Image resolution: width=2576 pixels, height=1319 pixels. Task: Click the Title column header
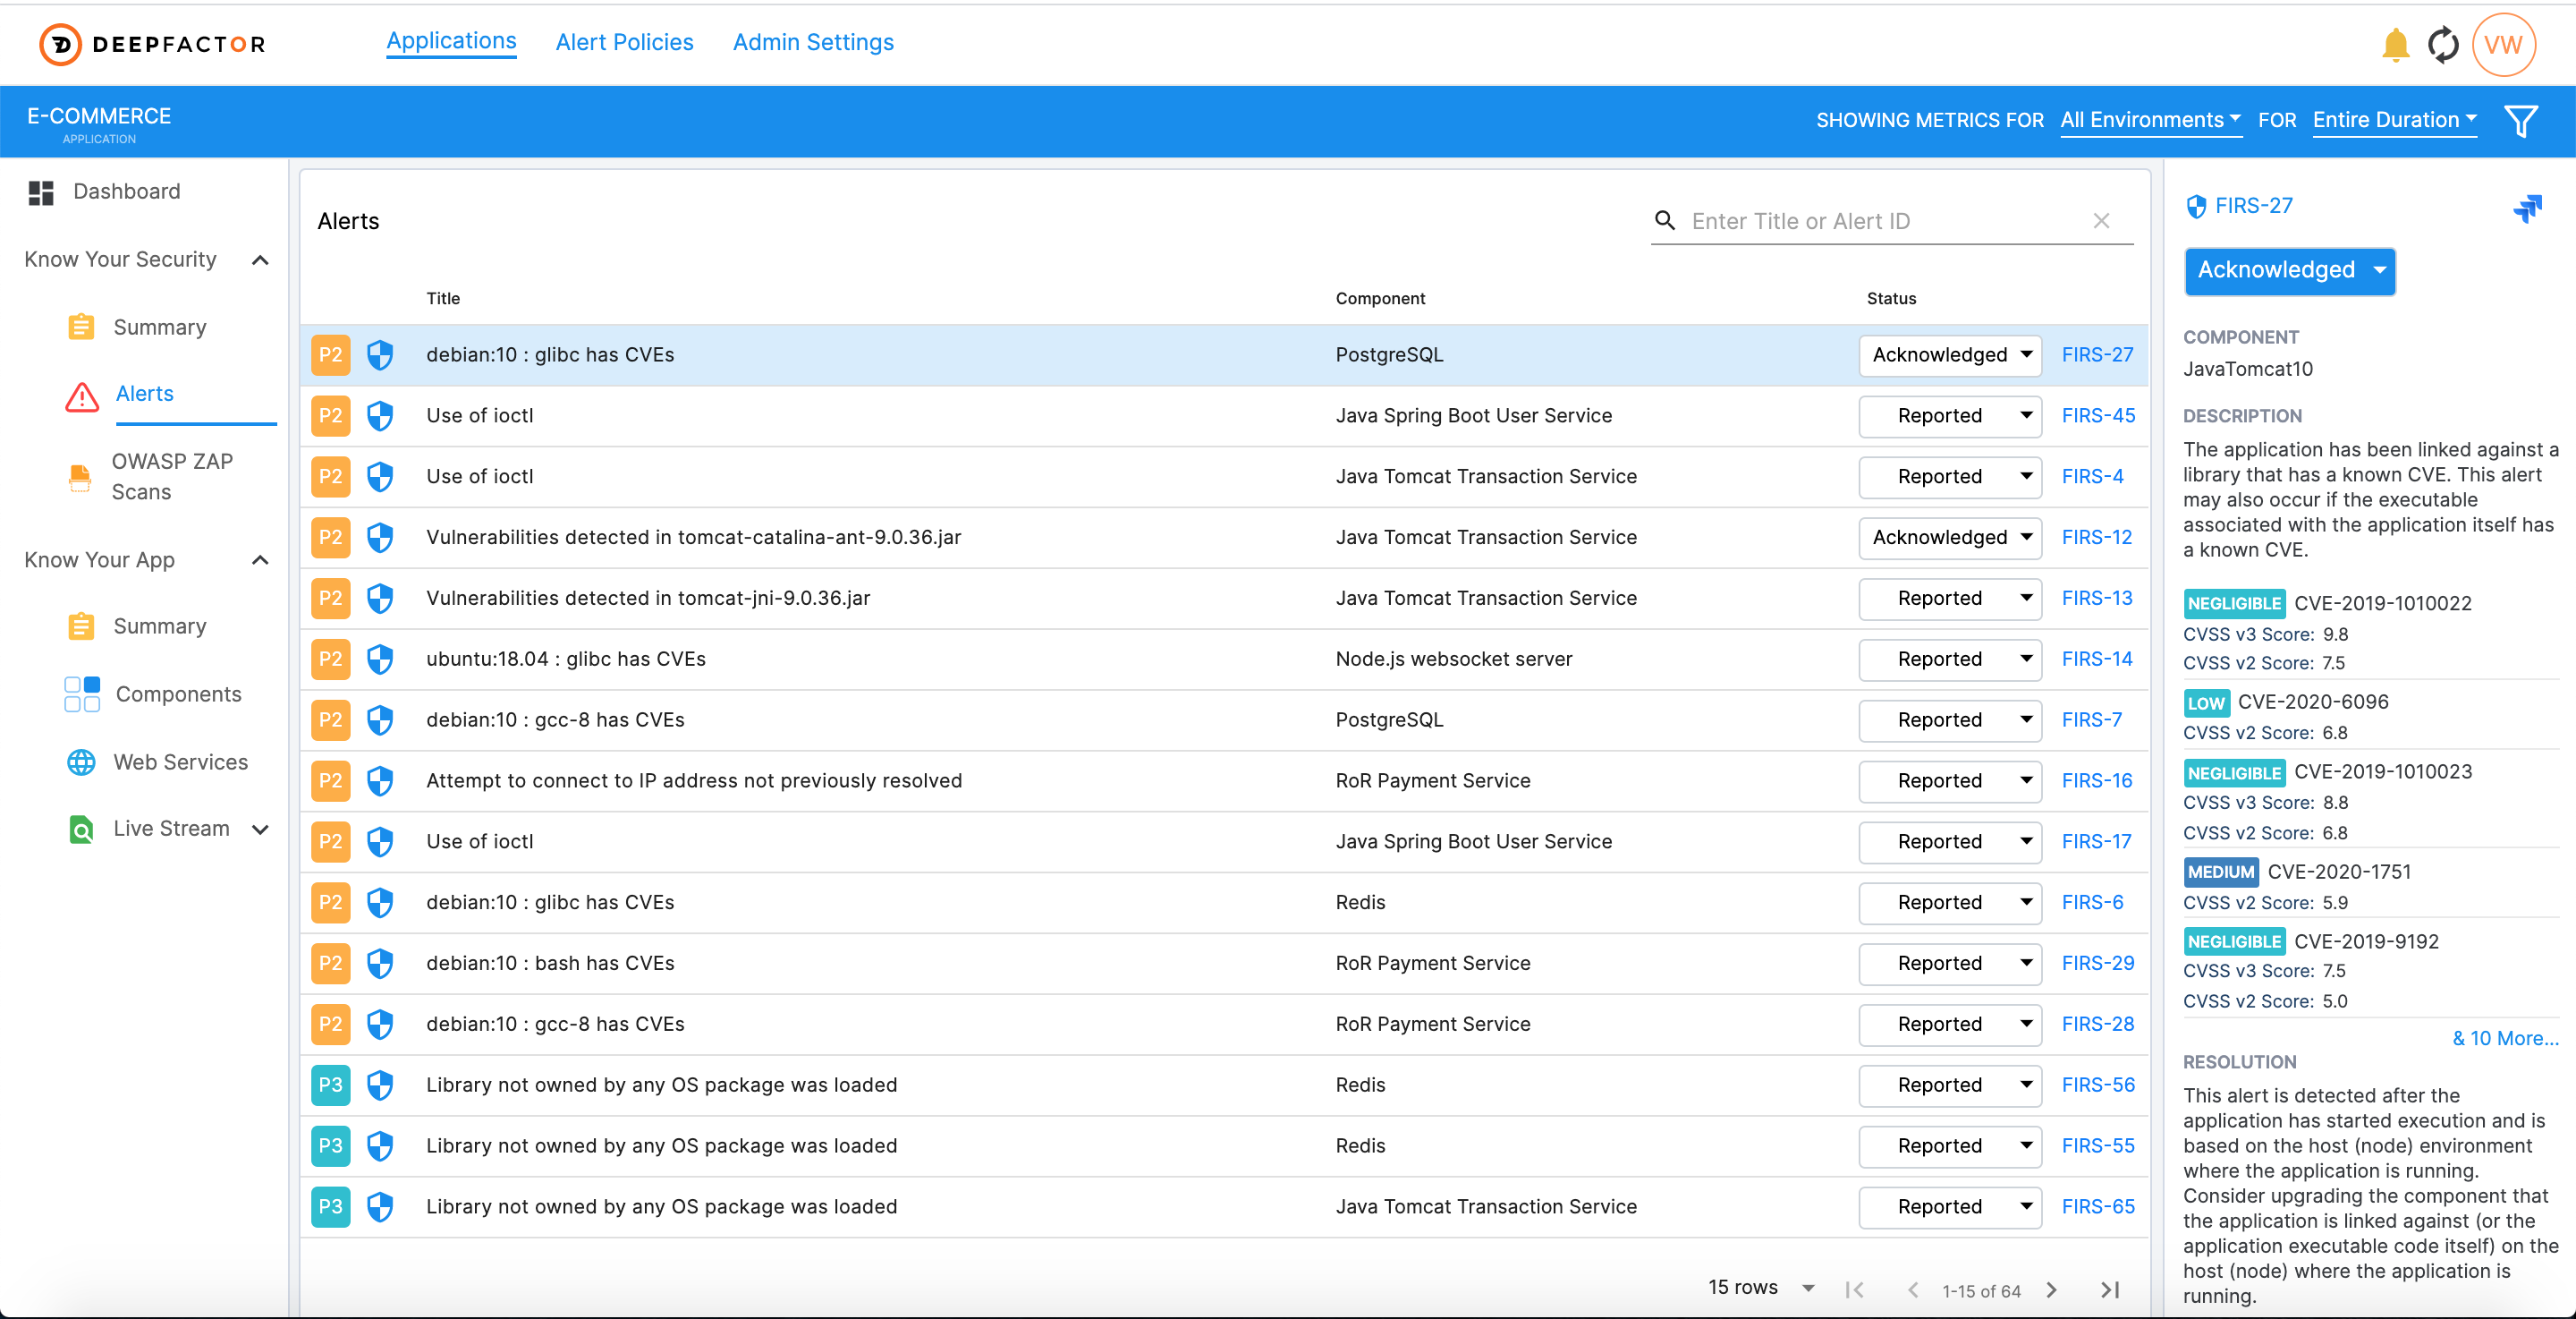click(x=443, y=298)
